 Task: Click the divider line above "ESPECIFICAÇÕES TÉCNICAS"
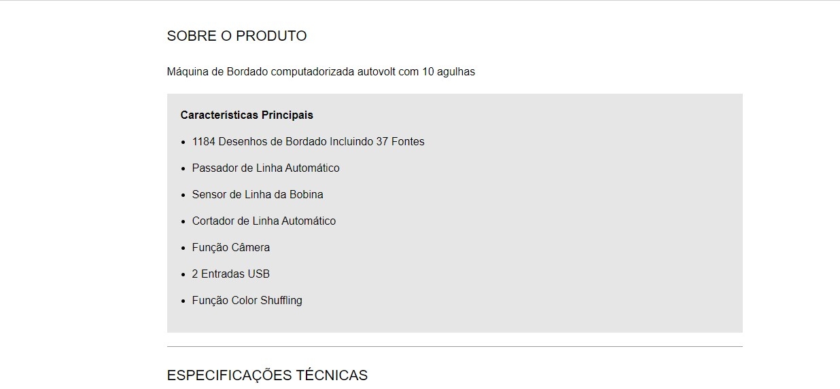coord(455,347)
